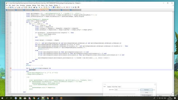Collapse the '--[[' comment block fold marker
Viewport: 178px width, 100px height.
tap(11, 77)
